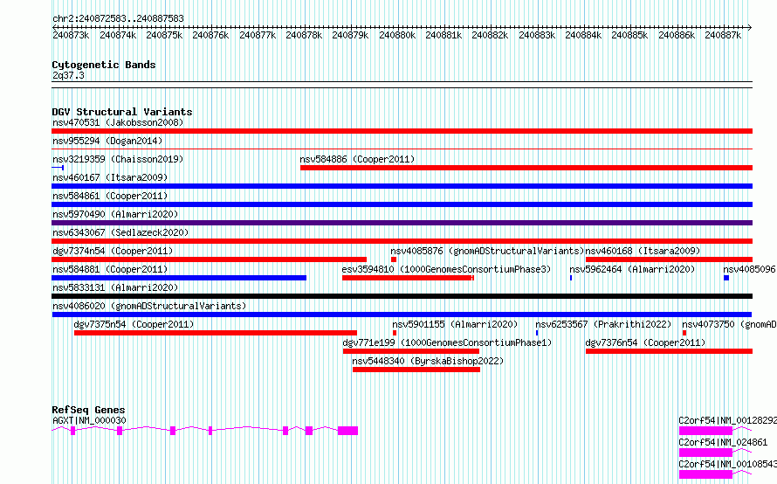Click the chr2:240872583..240887583 region label
The image size is (777, 484).
[118, 18]
